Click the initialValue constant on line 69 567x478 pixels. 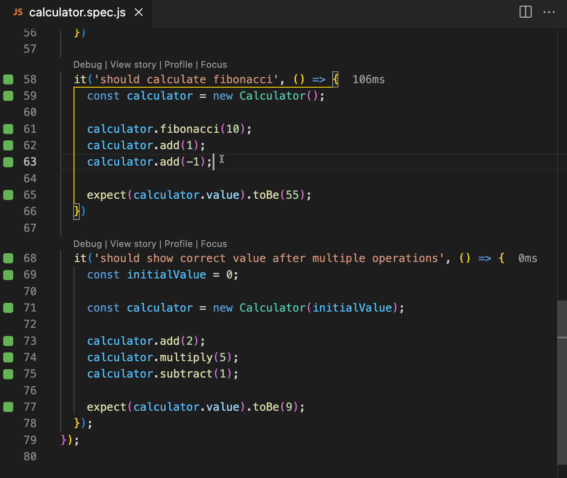tap(167, 274)
